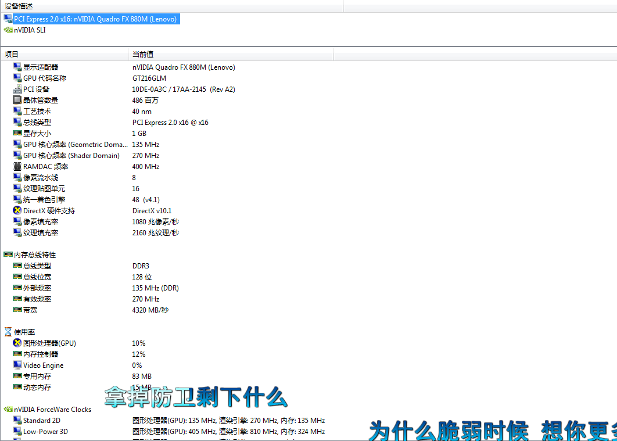Image resolution: width=617 pixels, height=441 pixels.
Task: Select the RAMDAC 频率 row
Action: [45, 167]
